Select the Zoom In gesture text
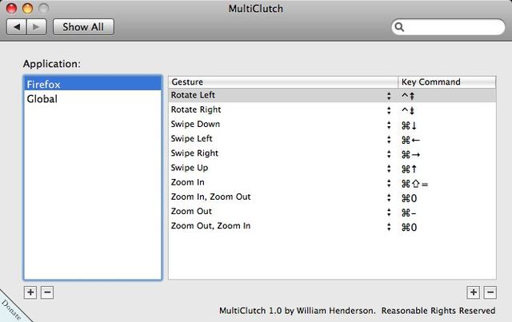 pos(187,182)
